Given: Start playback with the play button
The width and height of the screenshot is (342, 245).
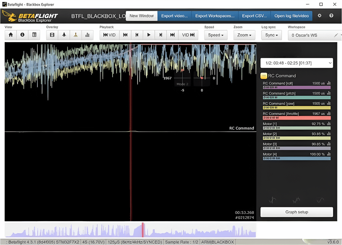Looking at the screenshot, I should tap(149, 35).
